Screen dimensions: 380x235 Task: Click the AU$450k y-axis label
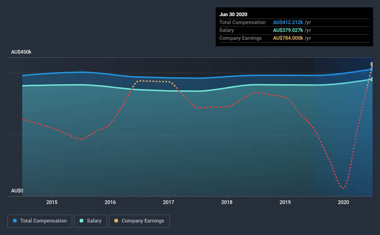point(21,52)
